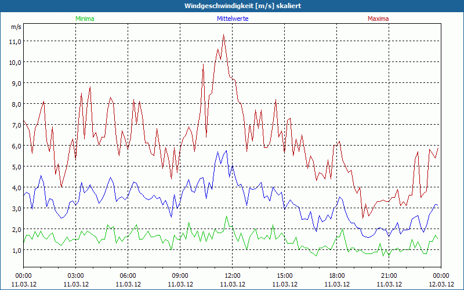The image size is (464, 290).
Task: Click the 06:00 time axis label
Action: pos(128,276)
